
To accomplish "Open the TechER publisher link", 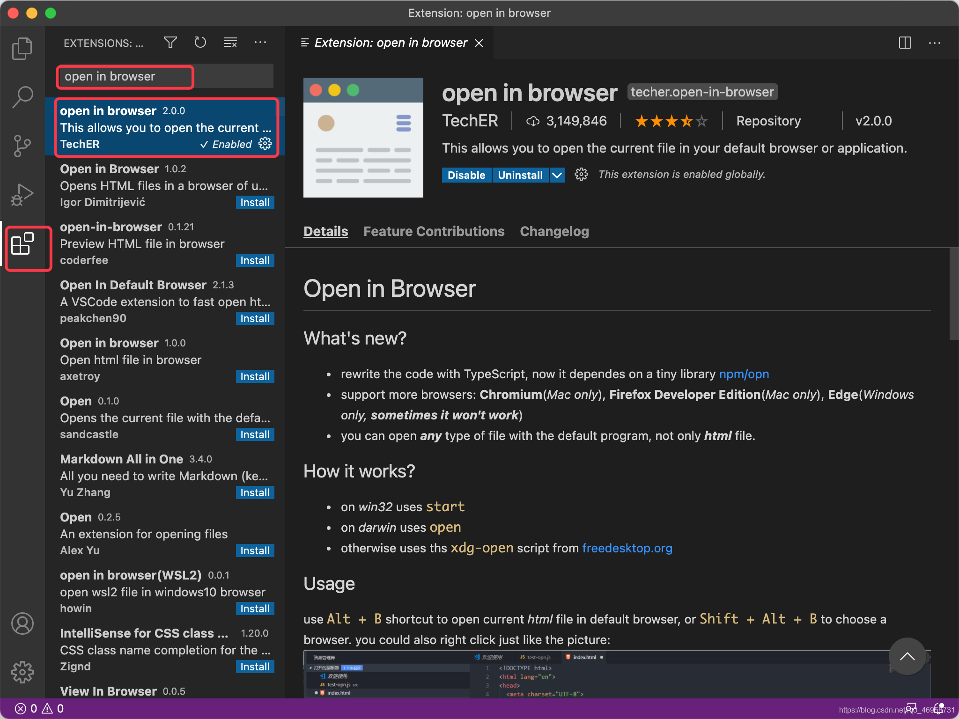I will point(470,121).
